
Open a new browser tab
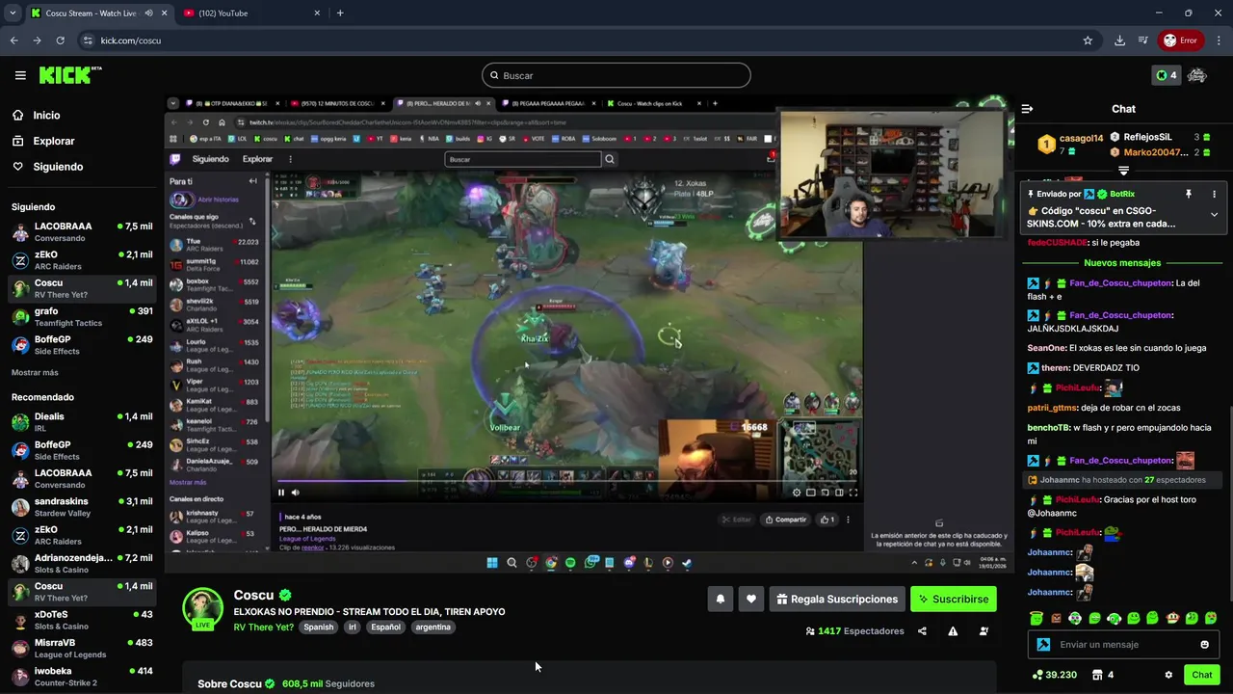click(340, 13)
